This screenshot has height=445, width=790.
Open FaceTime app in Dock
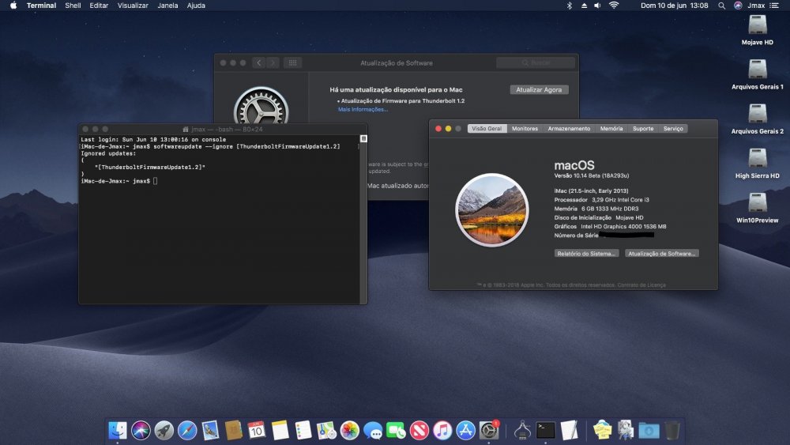396,431
